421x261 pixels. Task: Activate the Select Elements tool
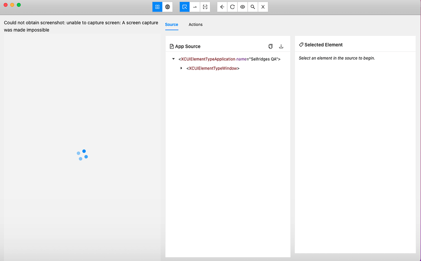(x=184, y=7)
